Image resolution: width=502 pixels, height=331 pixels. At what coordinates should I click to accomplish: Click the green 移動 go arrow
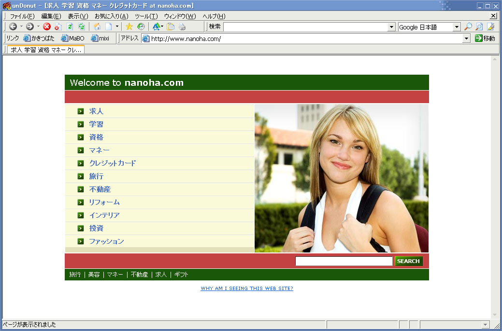pyautogui.click(x=485, y=38)
